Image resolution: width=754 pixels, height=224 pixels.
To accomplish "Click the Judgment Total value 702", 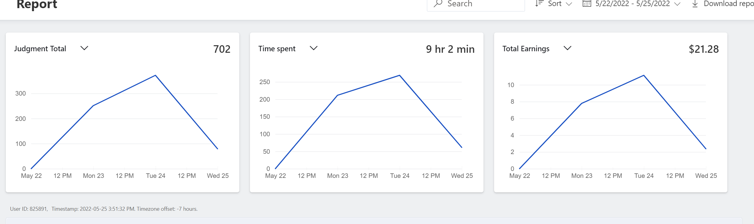I will 222,49.
